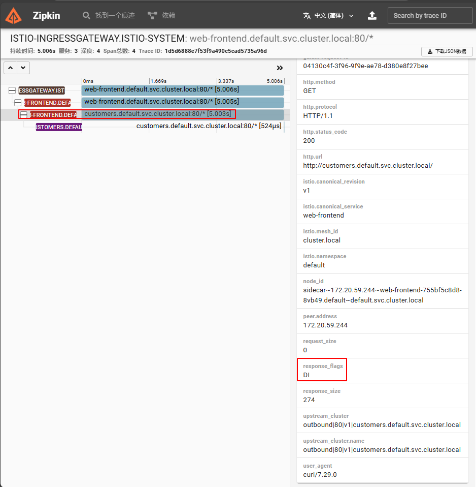476x487 pixels.
Task: Select previous span with up arrow
Action: coord(10,68)
